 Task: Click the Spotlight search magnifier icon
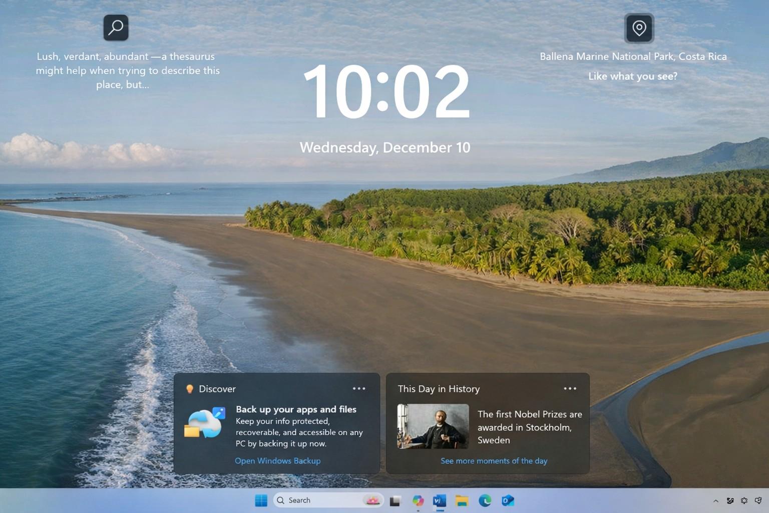[116, 28]
